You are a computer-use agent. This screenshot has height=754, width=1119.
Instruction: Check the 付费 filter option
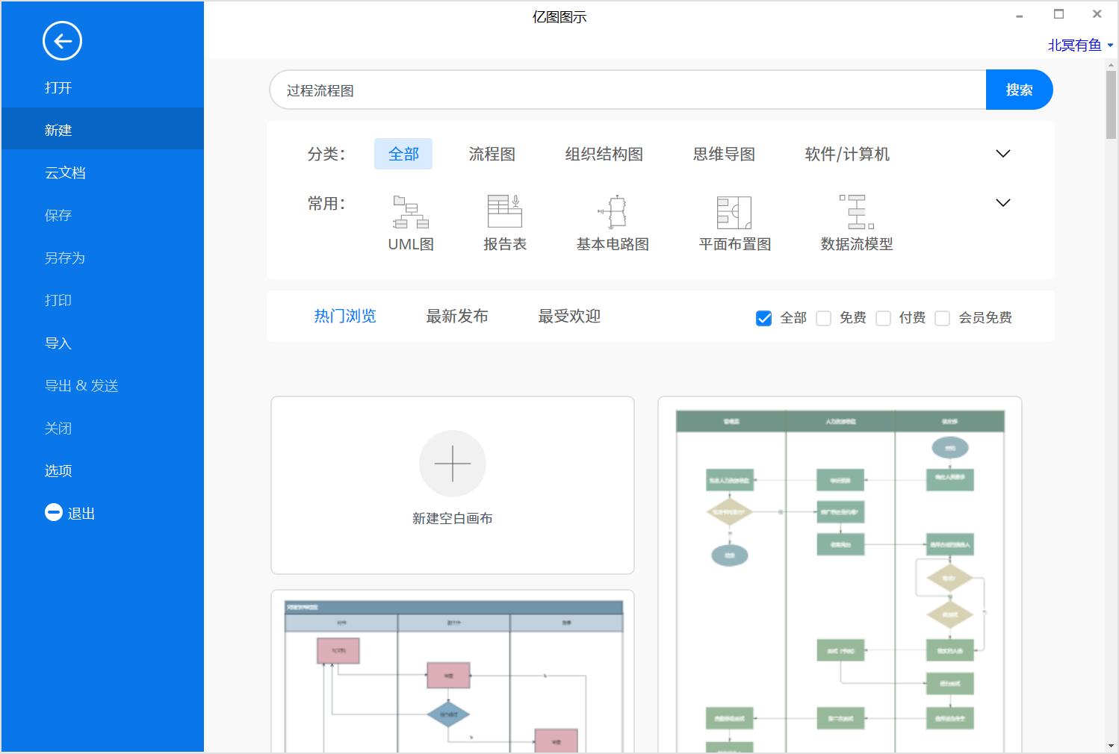point(884,318)
